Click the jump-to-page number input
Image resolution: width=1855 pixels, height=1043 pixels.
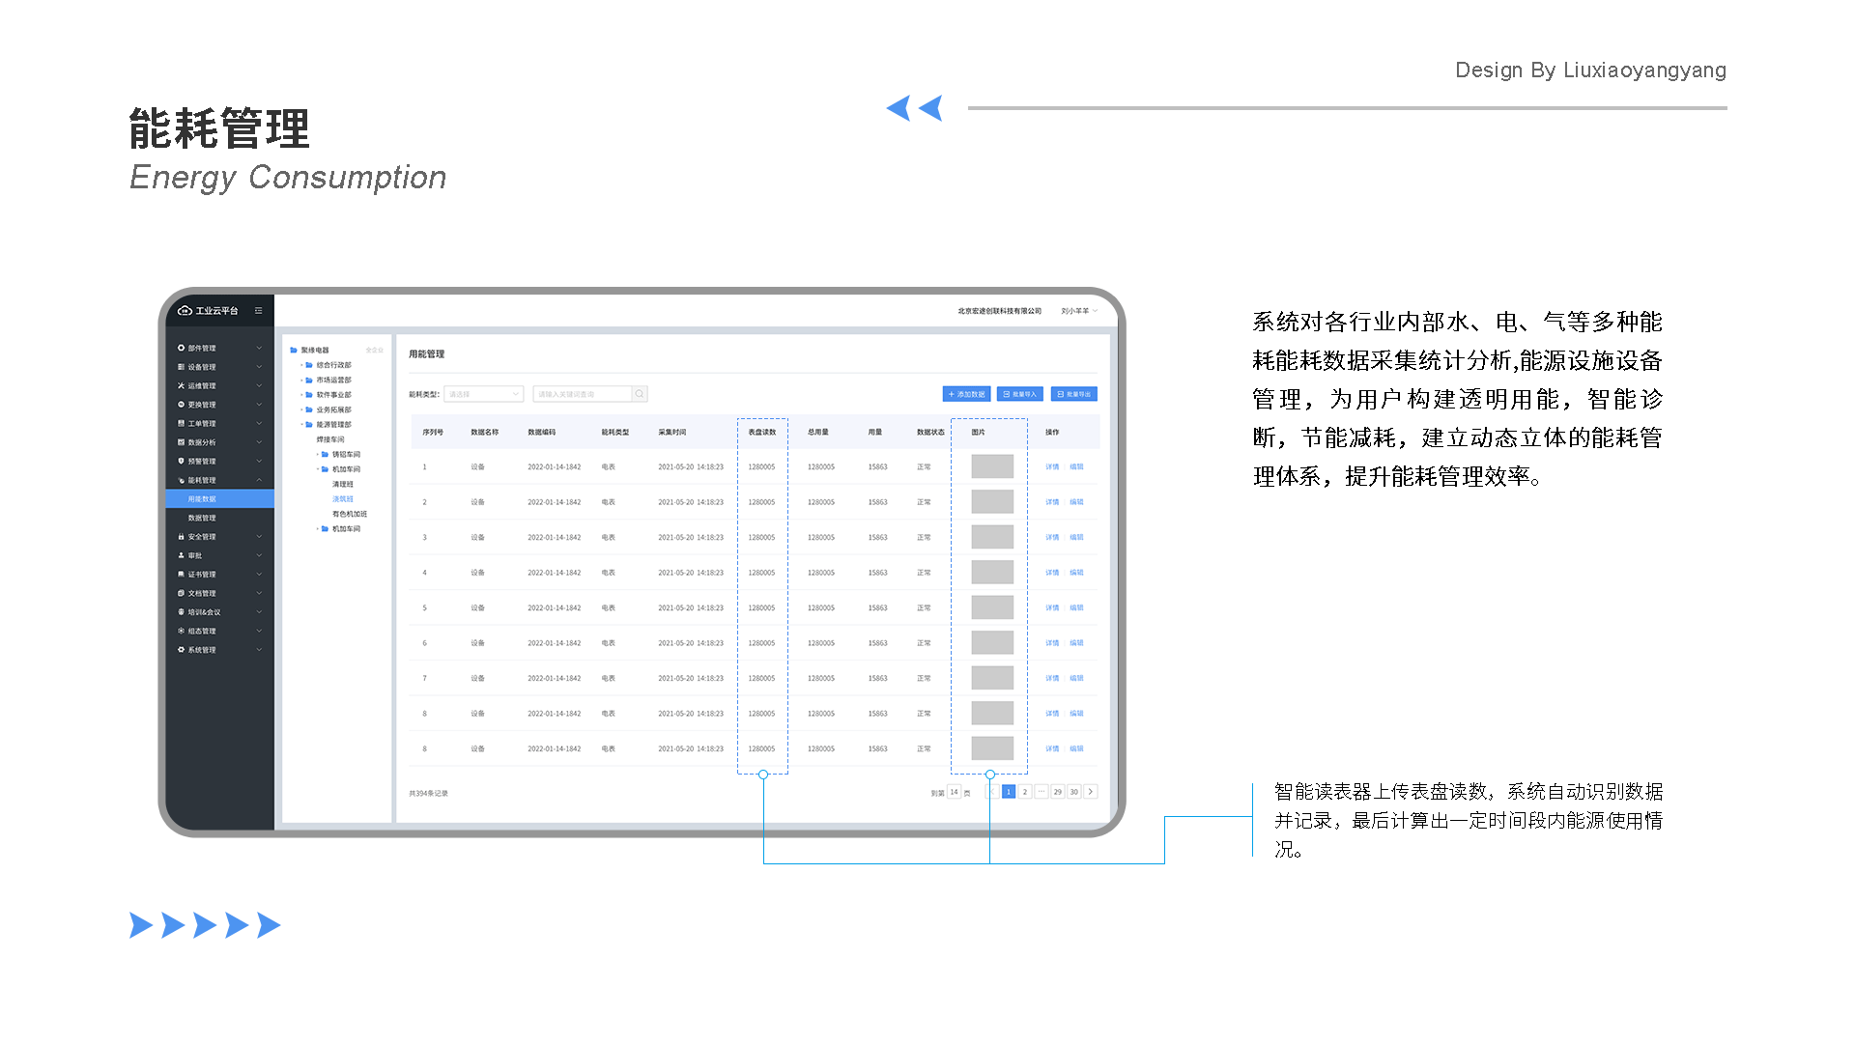[x=954, y=792]
